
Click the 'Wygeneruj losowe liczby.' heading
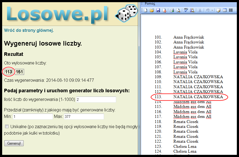click(x=43, y=44)
